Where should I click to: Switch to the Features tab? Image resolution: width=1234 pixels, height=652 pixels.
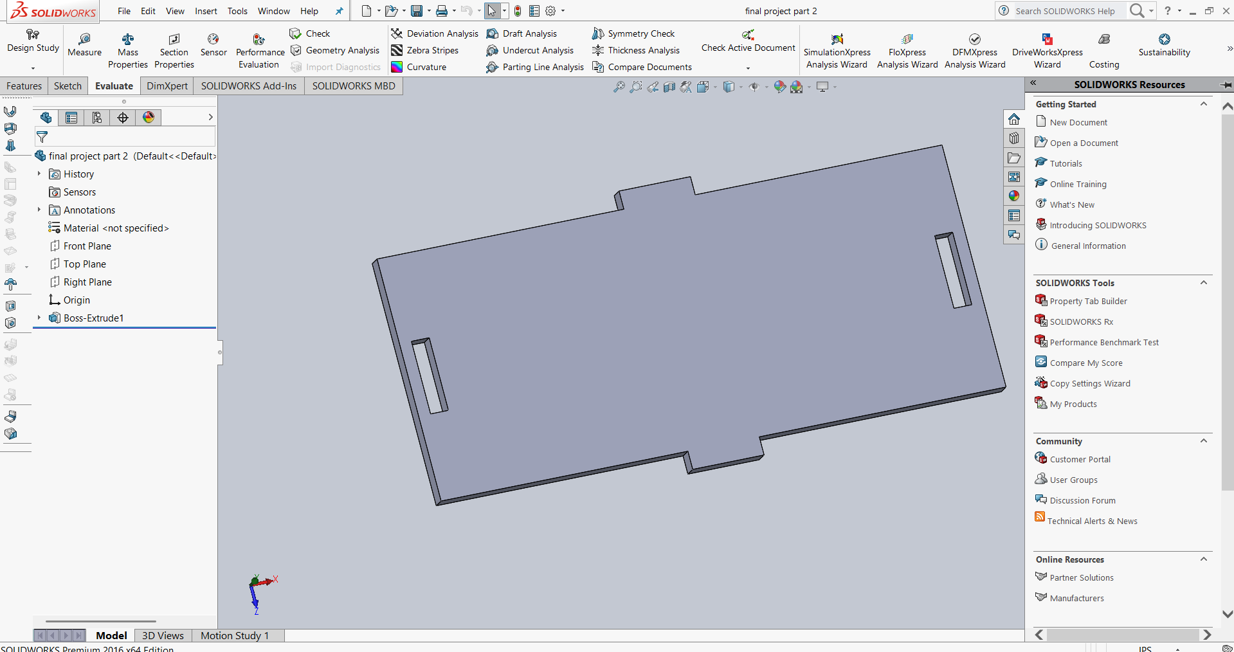24,86
